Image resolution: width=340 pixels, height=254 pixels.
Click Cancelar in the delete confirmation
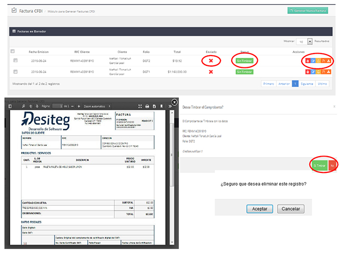[x=290, y=209]
